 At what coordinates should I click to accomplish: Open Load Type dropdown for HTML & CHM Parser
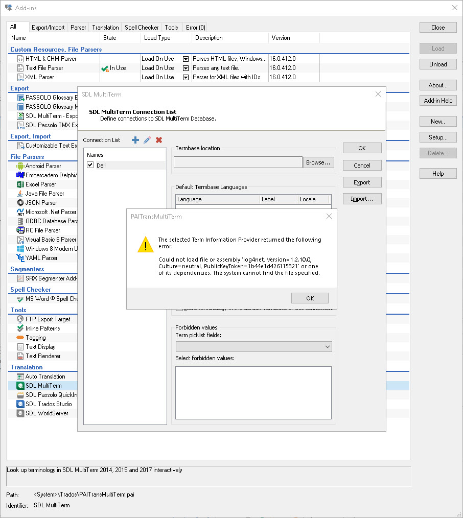point(186,59)
